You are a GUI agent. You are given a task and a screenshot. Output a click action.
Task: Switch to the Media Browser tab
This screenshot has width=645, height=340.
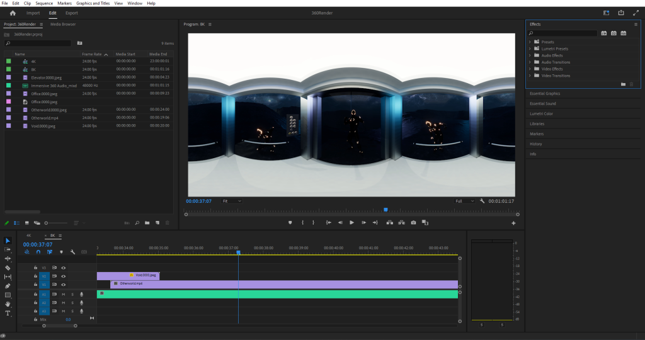(x=63, y=24)
